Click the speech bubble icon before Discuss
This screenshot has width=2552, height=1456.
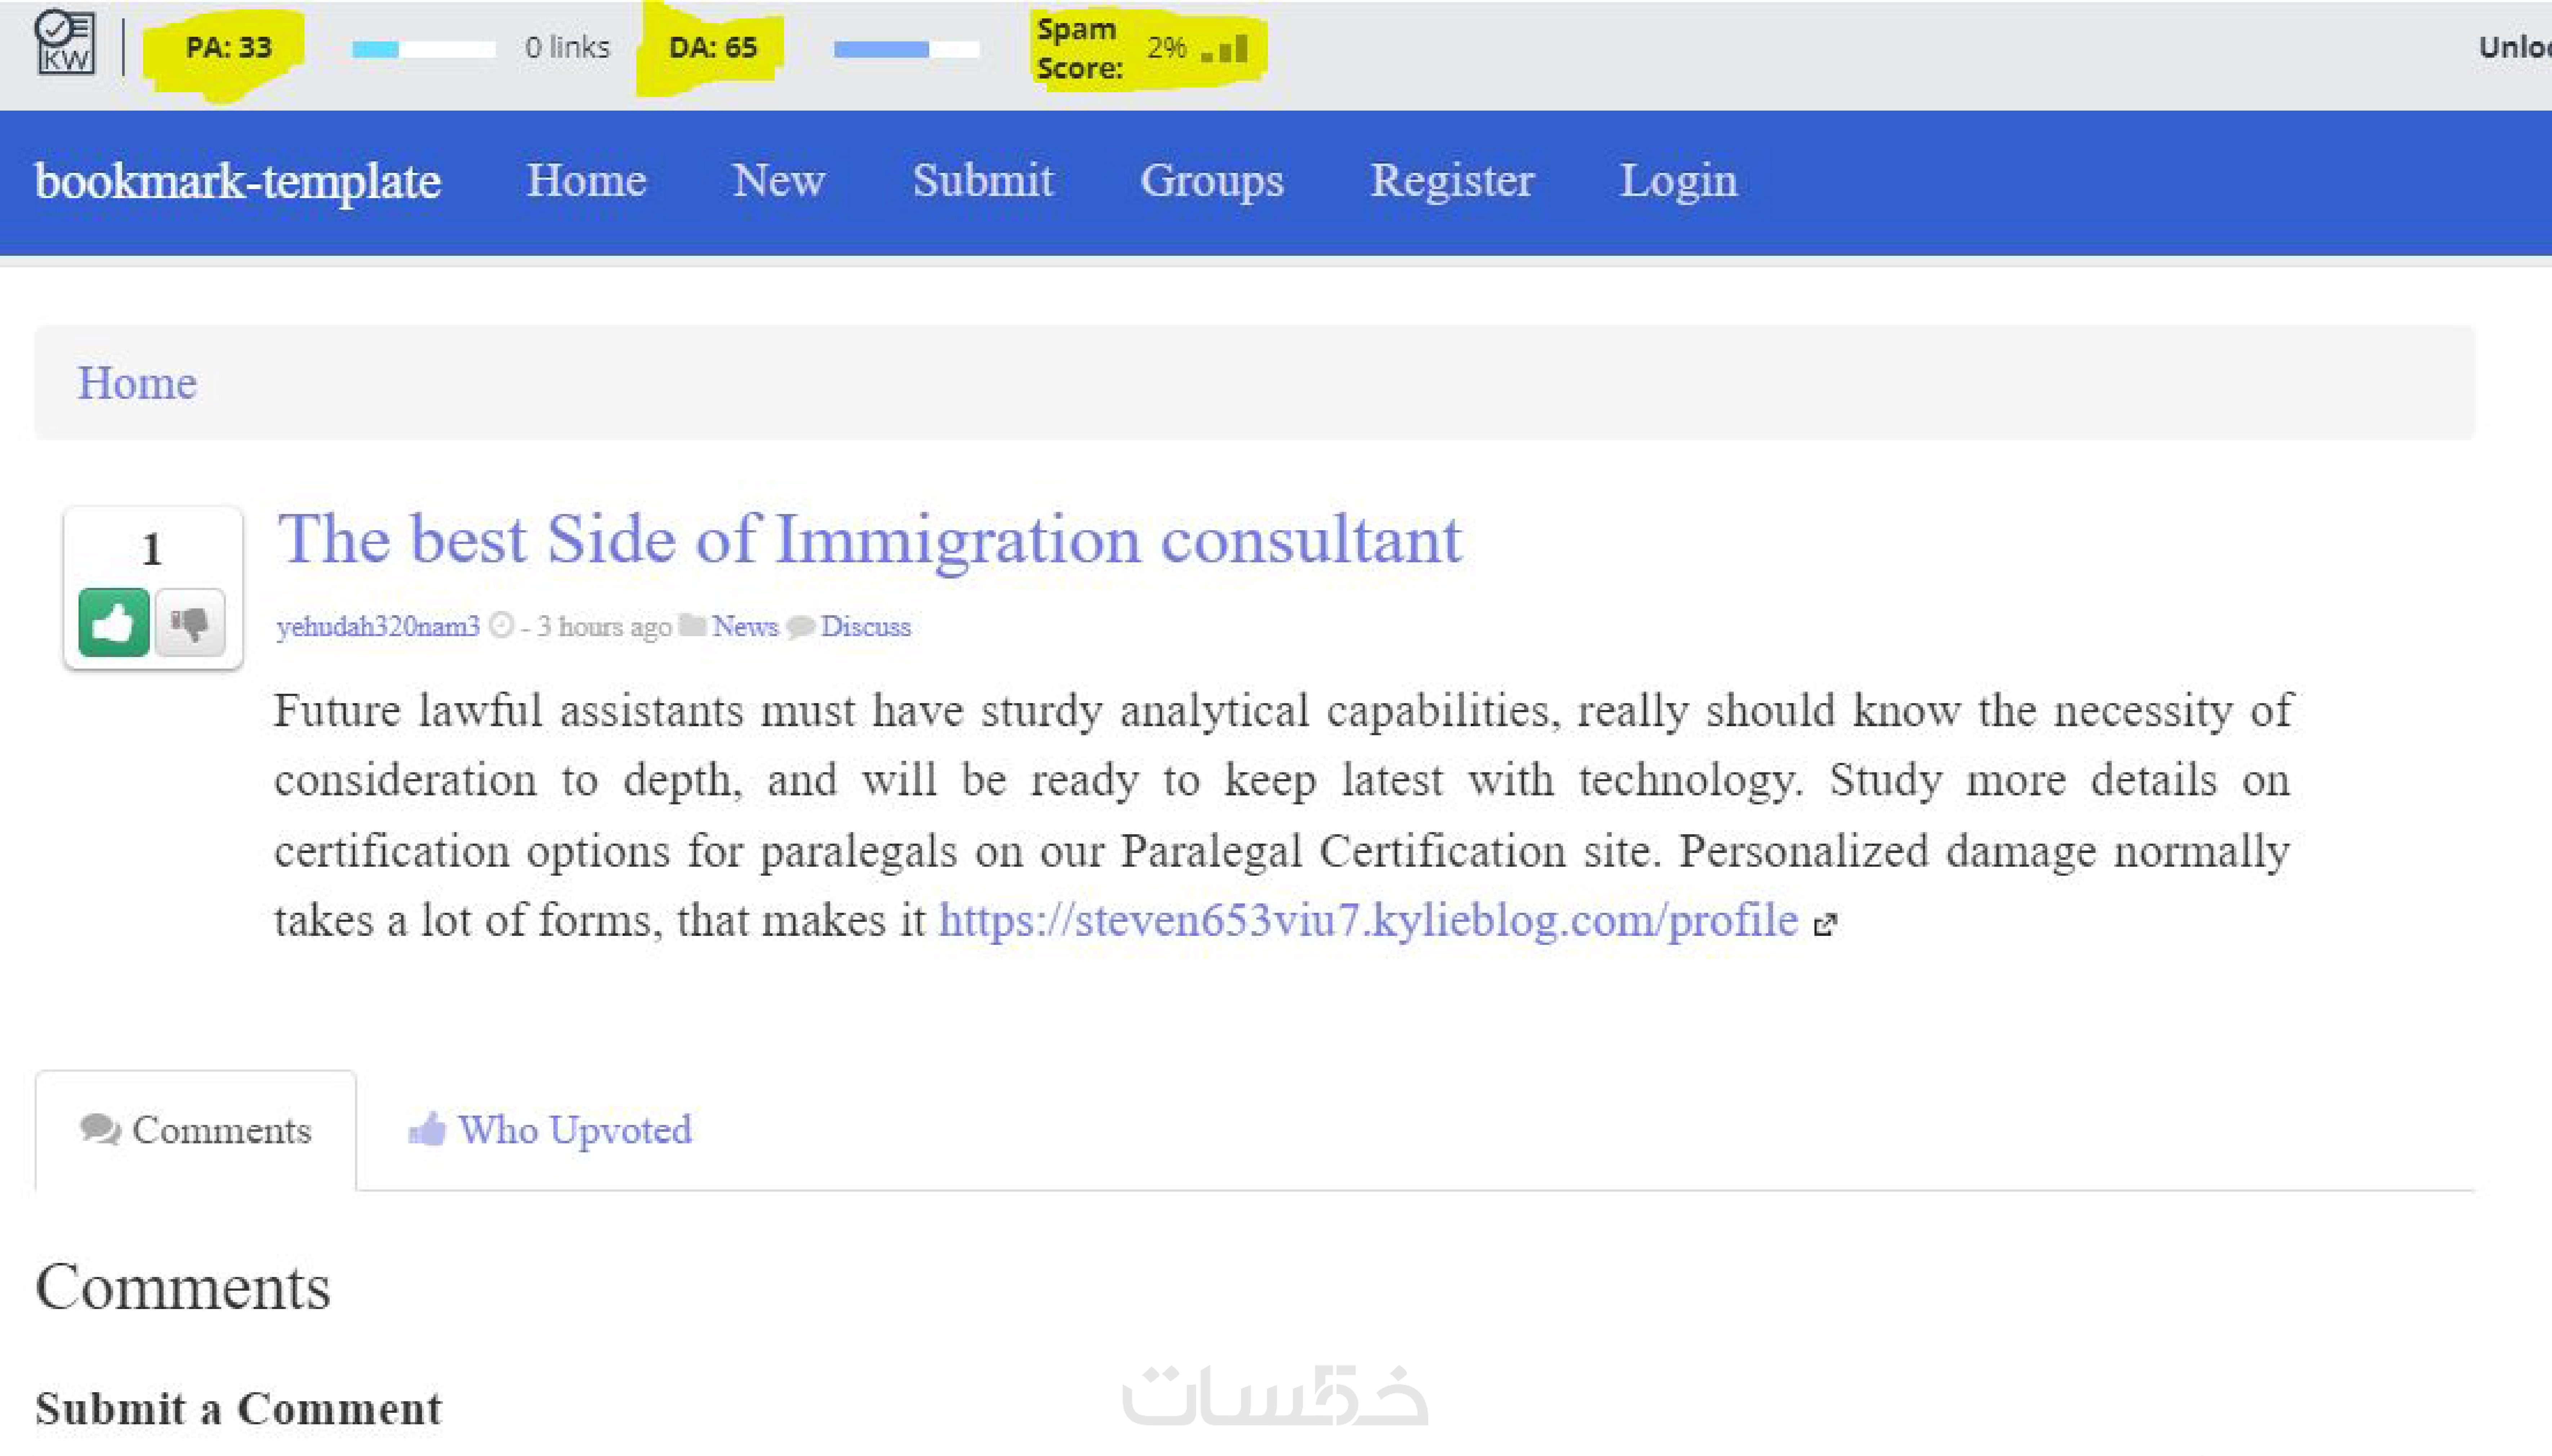(x=800, y=627)
